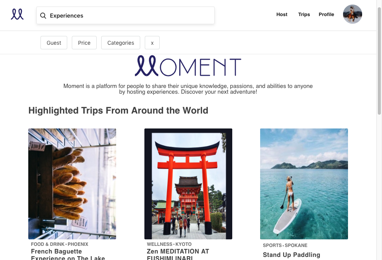The width and height of the screenshot is (382, 260).
Task: Open the Stand Up Paddling listing
Action: [291, 255]
